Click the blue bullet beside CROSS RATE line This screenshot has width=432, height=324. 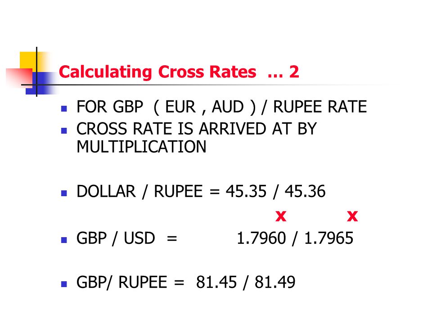(64, 130)
